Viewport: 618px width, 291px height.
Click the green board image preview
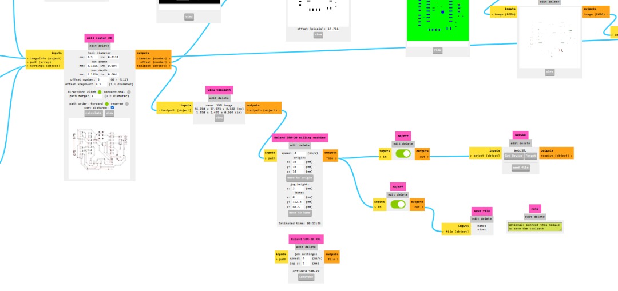click(438, 19)
